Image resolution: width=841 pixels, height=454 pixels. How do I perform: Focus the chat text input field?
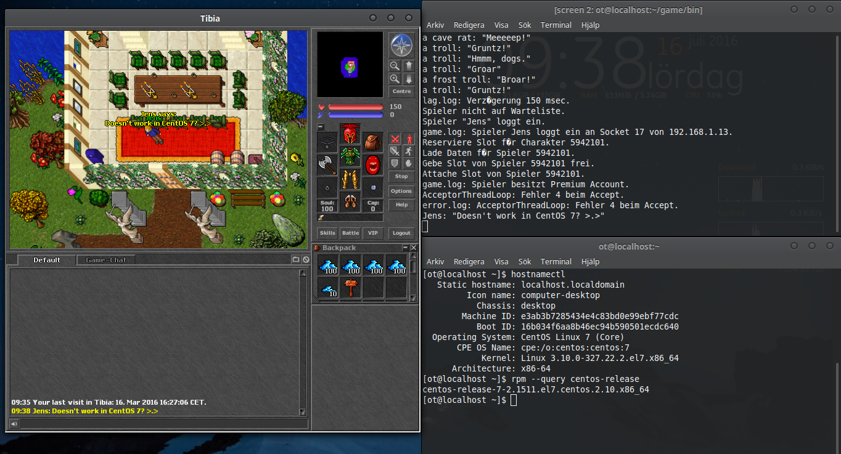tap(163, 424)
